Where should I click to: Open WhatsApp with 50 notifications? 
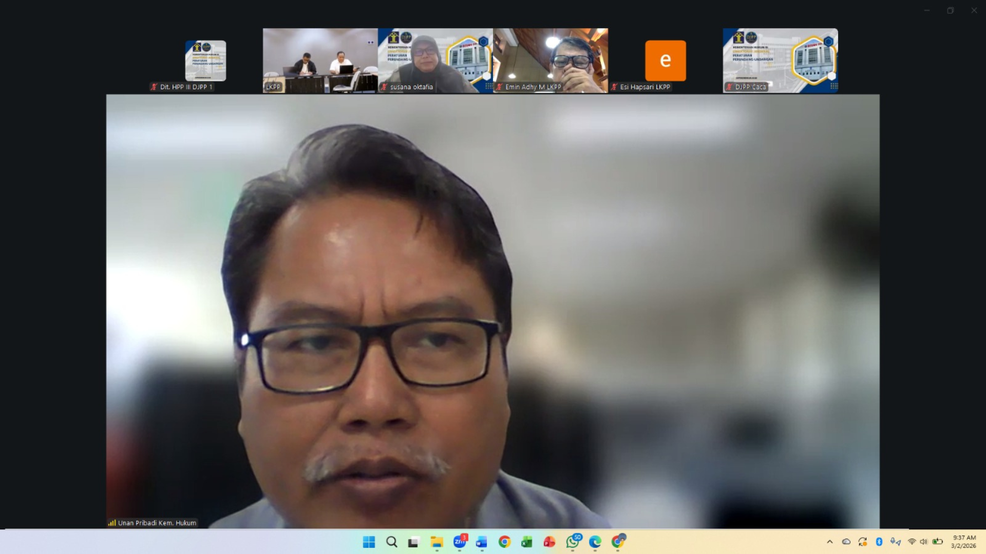tap(573, 542)
